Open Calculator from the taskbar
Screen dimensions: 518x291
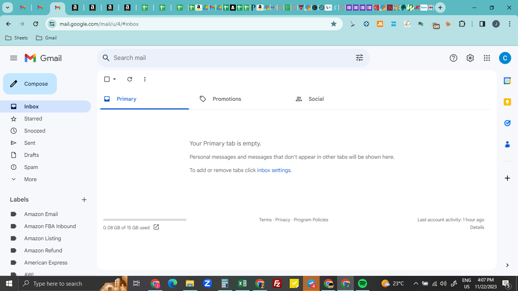[x=225, y=283]
